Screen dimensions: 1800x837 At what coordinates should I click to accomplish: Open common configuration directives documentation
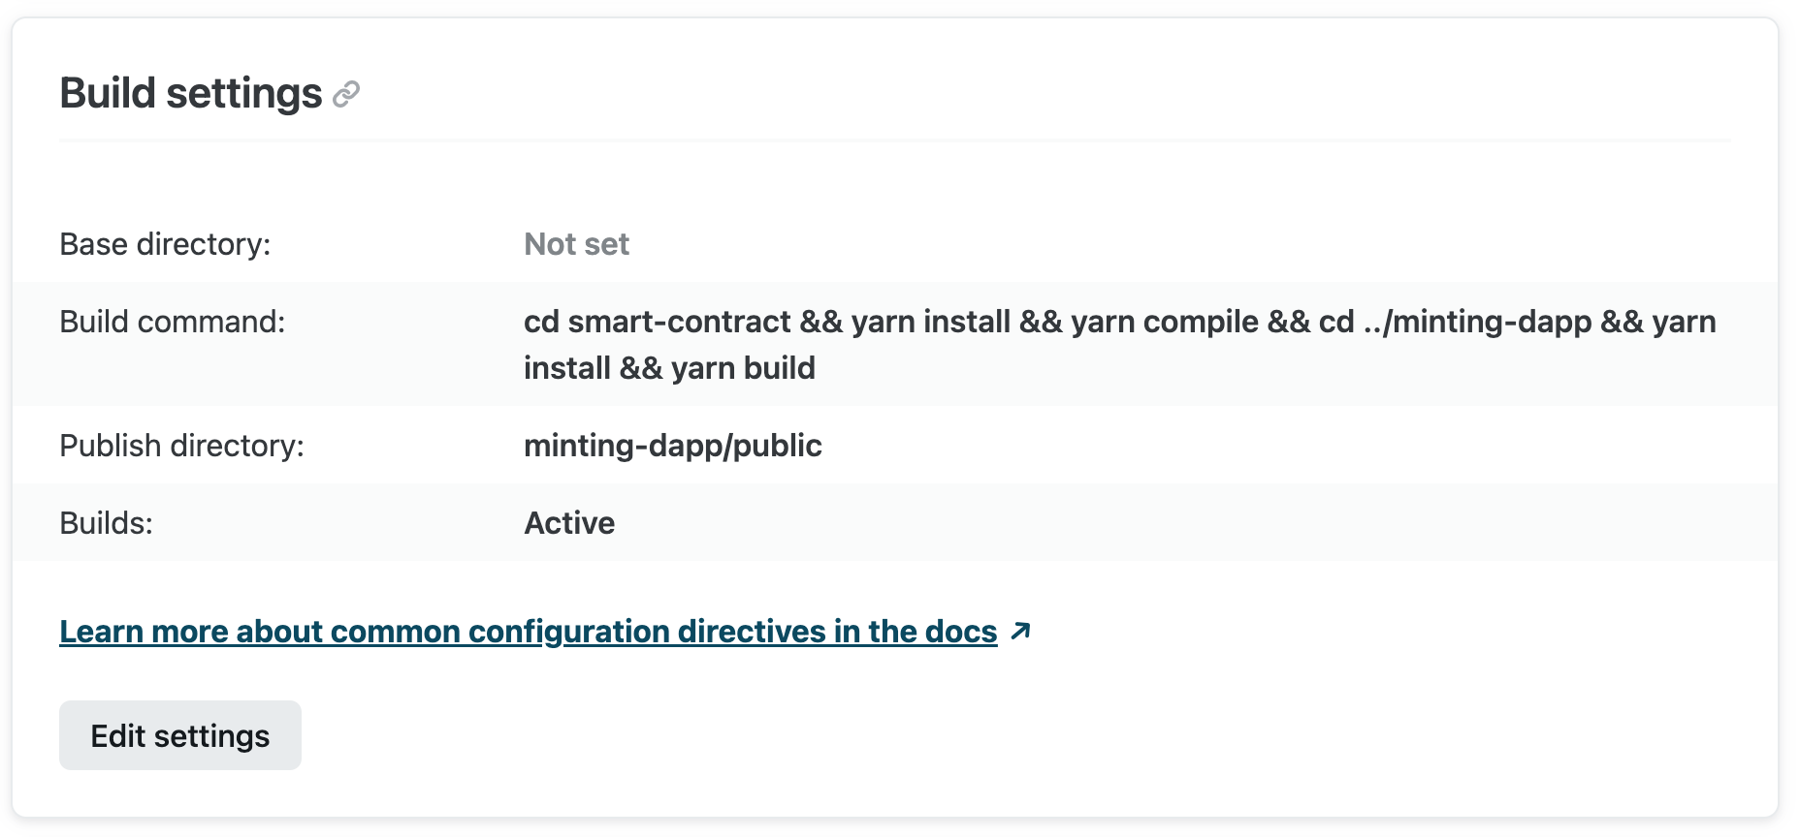pos(528,632)
